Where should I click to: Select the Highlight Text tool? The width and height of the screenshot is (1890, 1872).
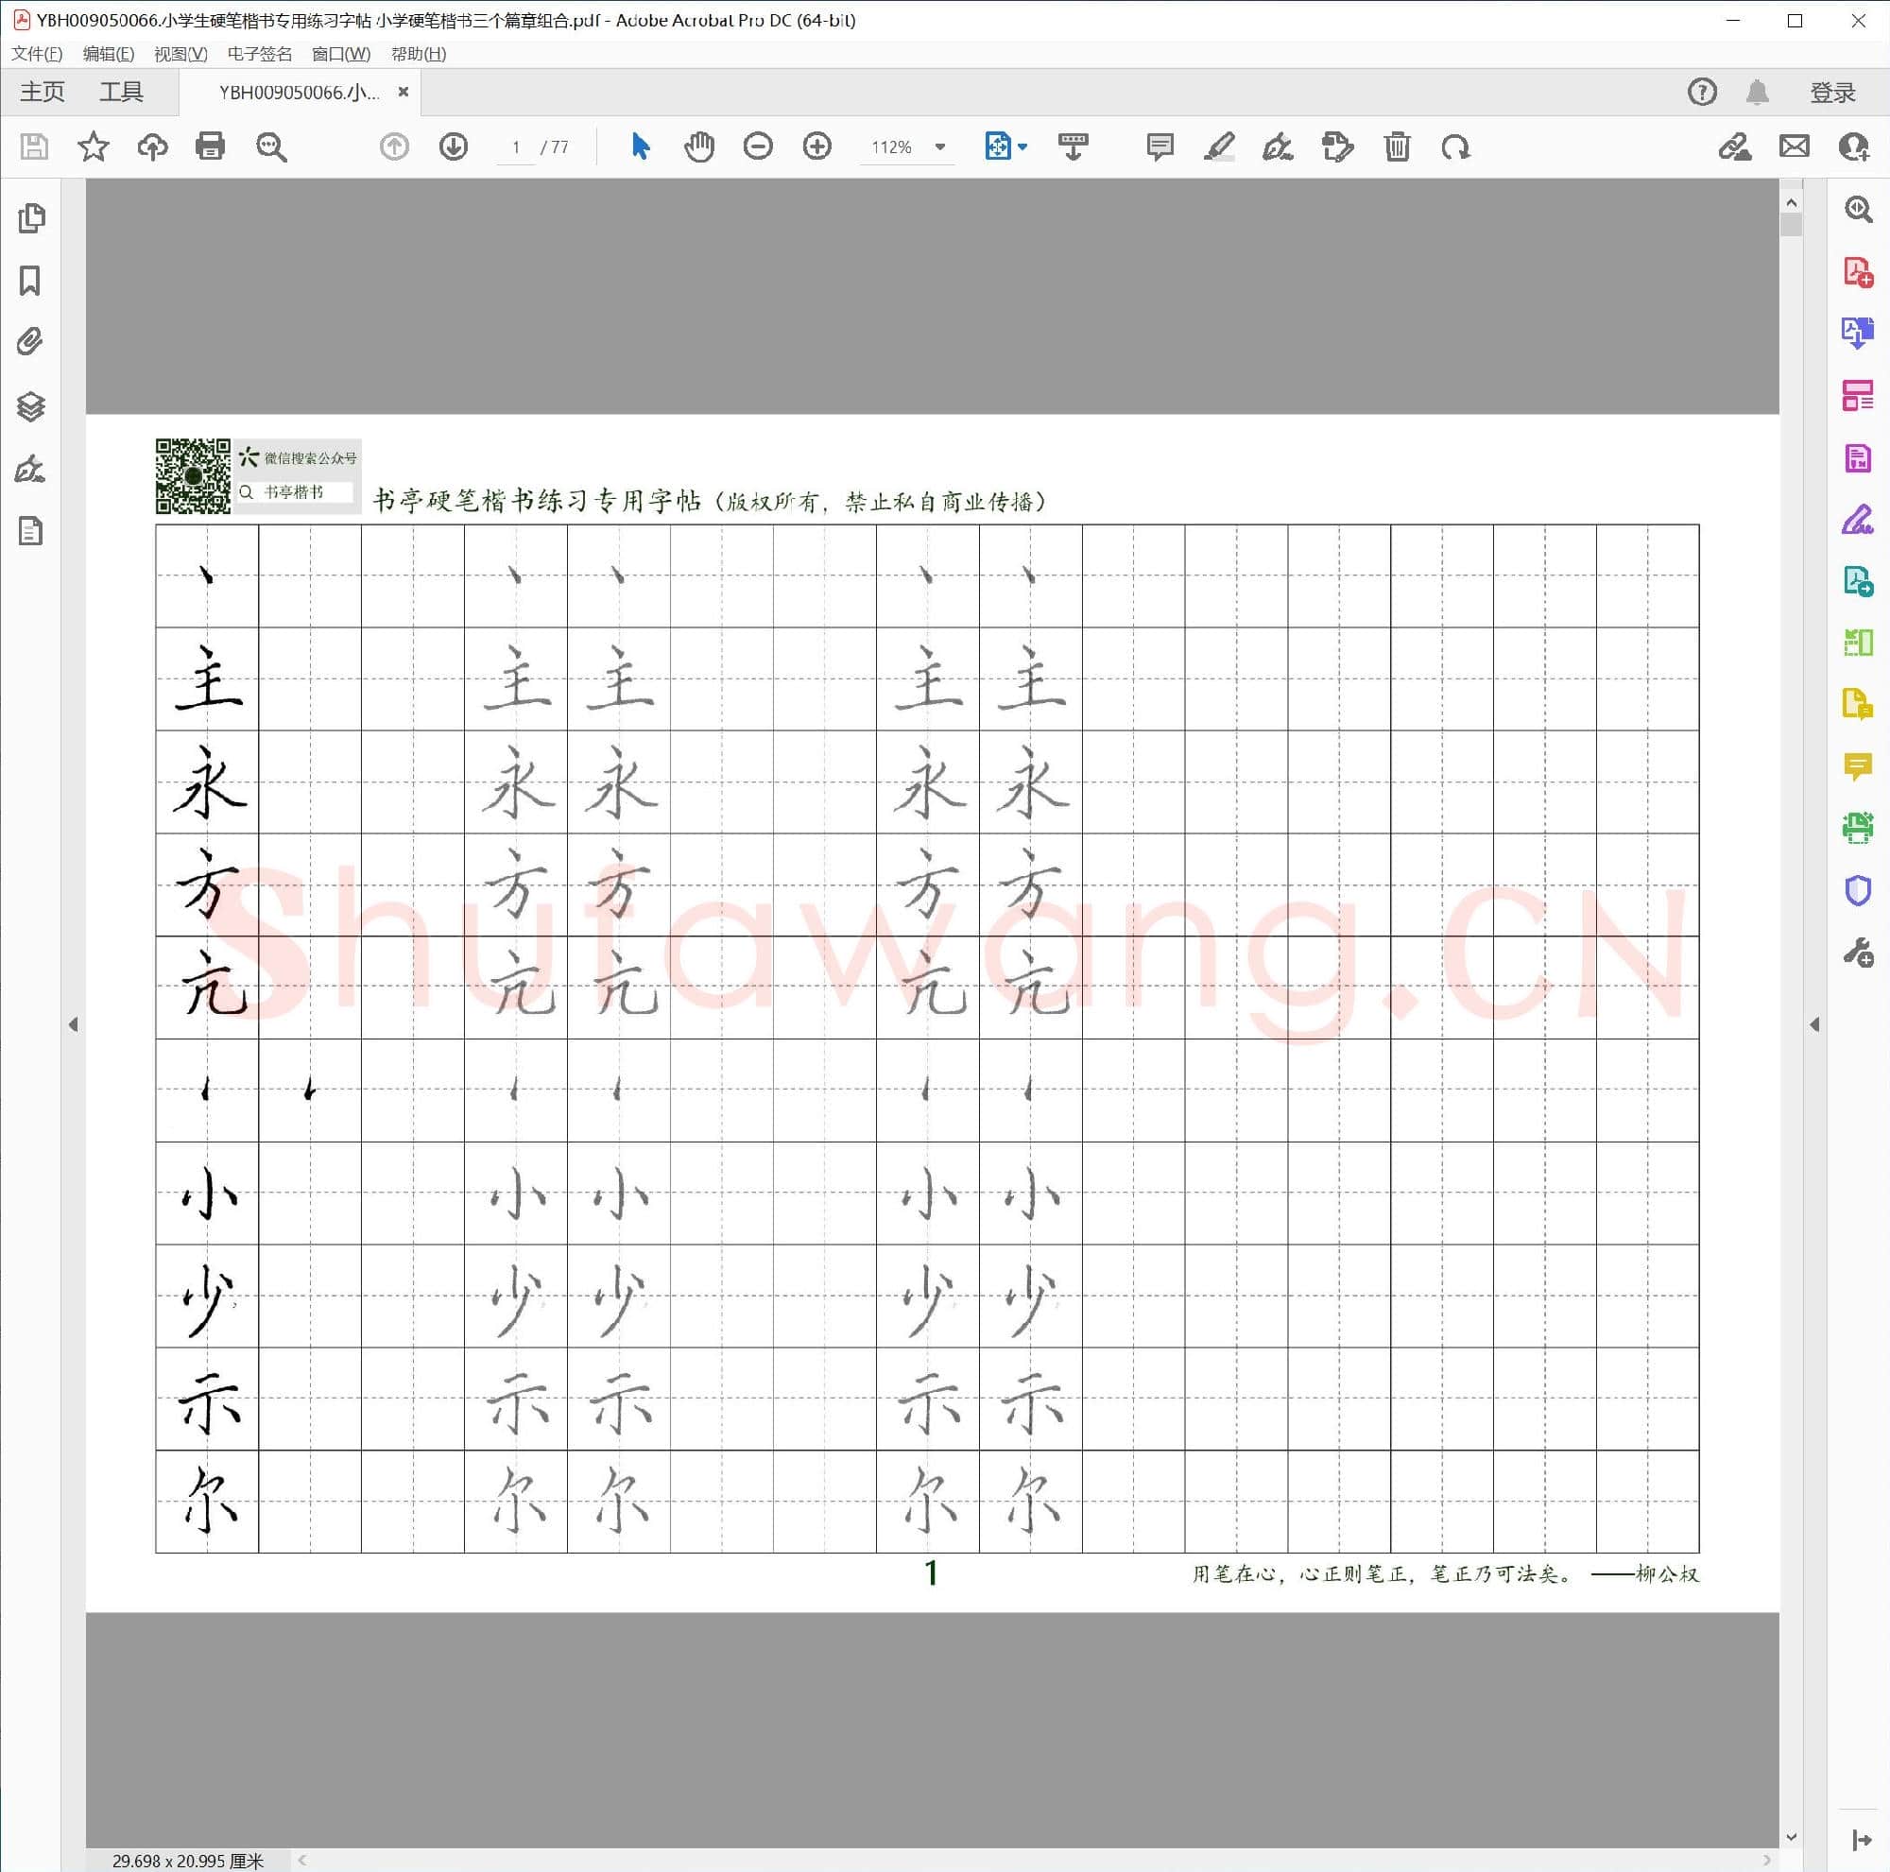[x=1219, y=146]
